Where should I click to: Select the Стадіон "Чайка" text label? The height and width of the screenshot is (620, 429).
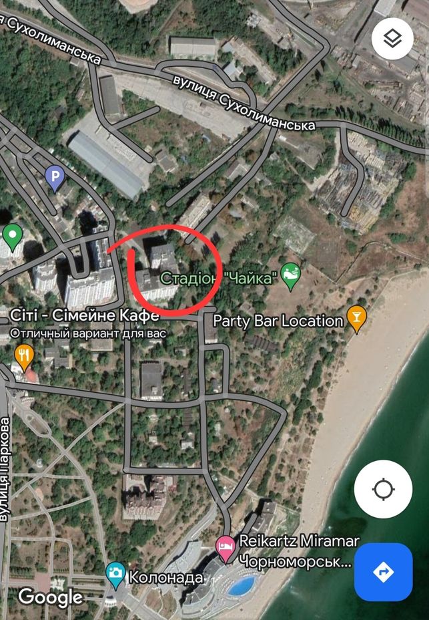[217, 279]
